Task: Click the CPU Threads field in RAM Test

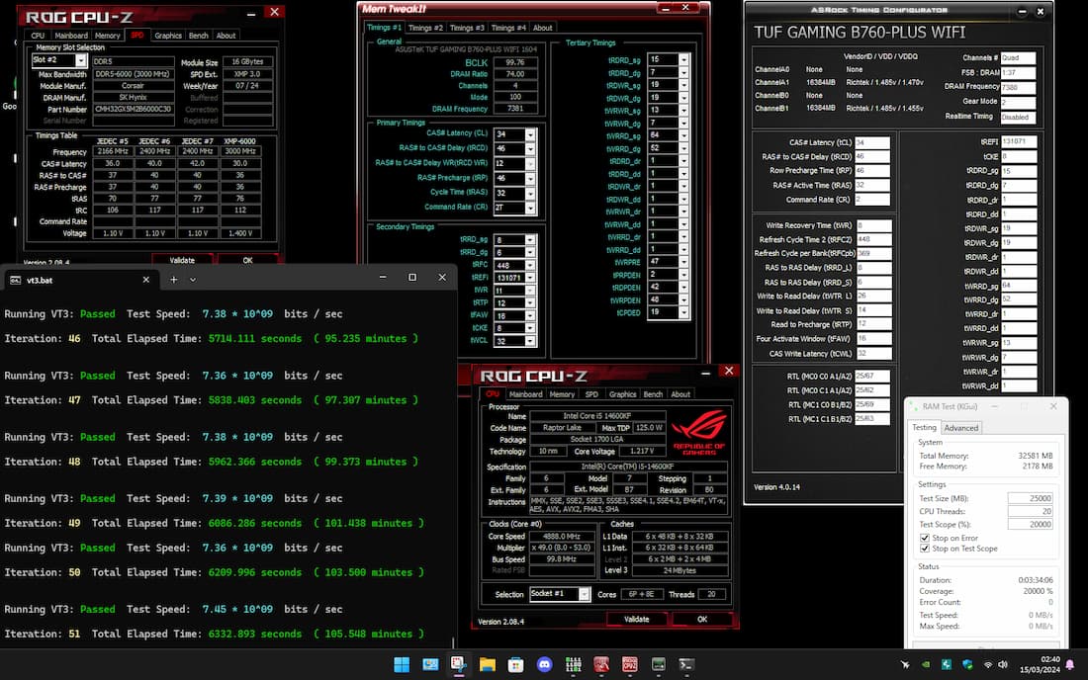Action: pyautogui.click(x=1031, y=512)
